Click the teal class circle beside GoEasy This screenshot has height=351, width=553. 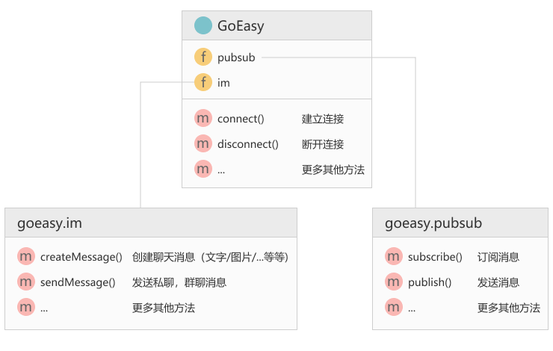203,25
